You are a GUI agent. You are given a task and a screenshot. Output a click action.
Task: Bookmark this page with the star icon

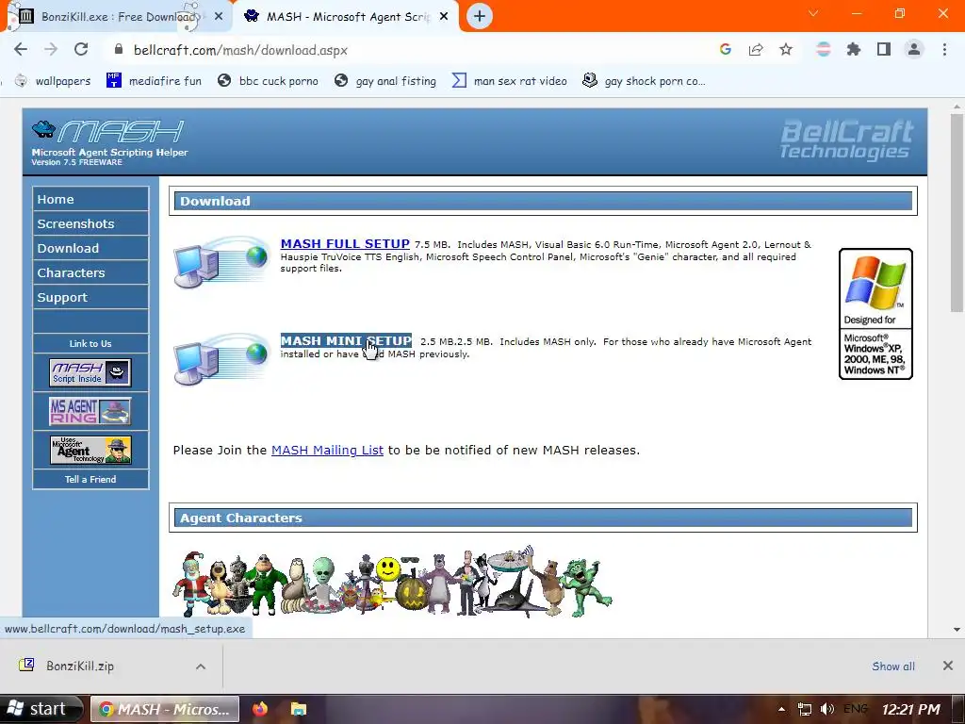coord(786,50)
